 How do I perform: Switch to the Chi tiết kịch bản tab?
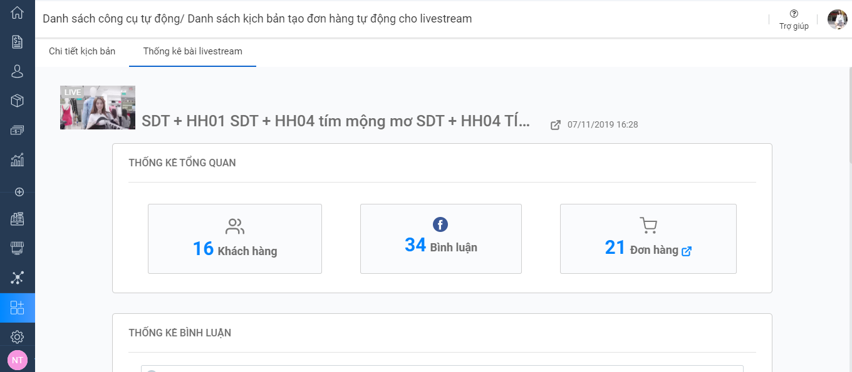pyautogui.click(x=82, y=51)
